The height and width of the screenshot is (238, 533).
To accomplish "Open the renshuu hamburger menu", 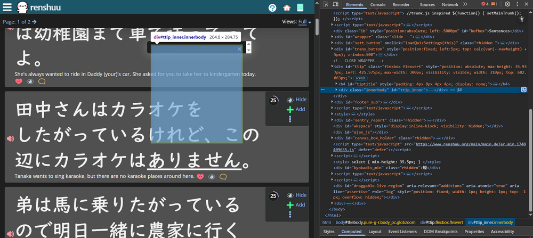I will coord(8,8).
